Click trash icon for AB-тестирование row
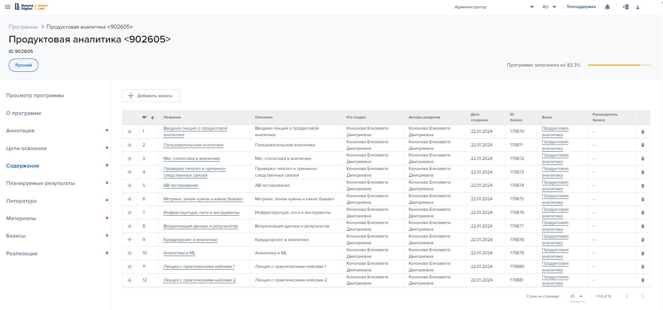 click(x=642, y=186)
